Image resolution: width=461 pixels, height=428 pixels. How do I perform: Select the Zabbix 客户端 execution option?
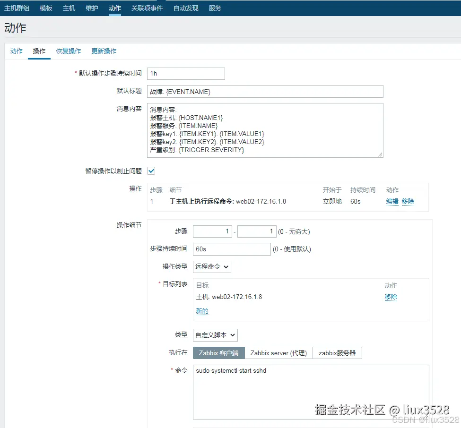pos(218,352)
